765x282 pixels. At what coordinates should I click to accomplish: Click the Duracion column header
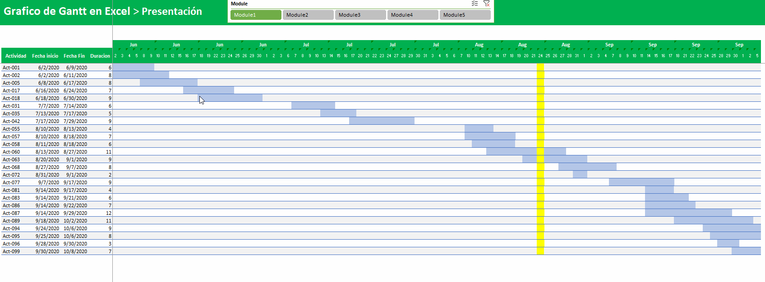pyautogui.click(x=100, y=56)
